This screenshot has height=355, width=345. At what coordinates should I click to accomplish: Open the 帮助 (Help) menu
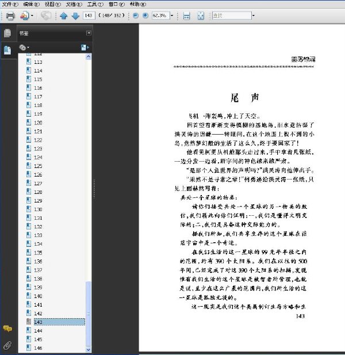point(138,4)
